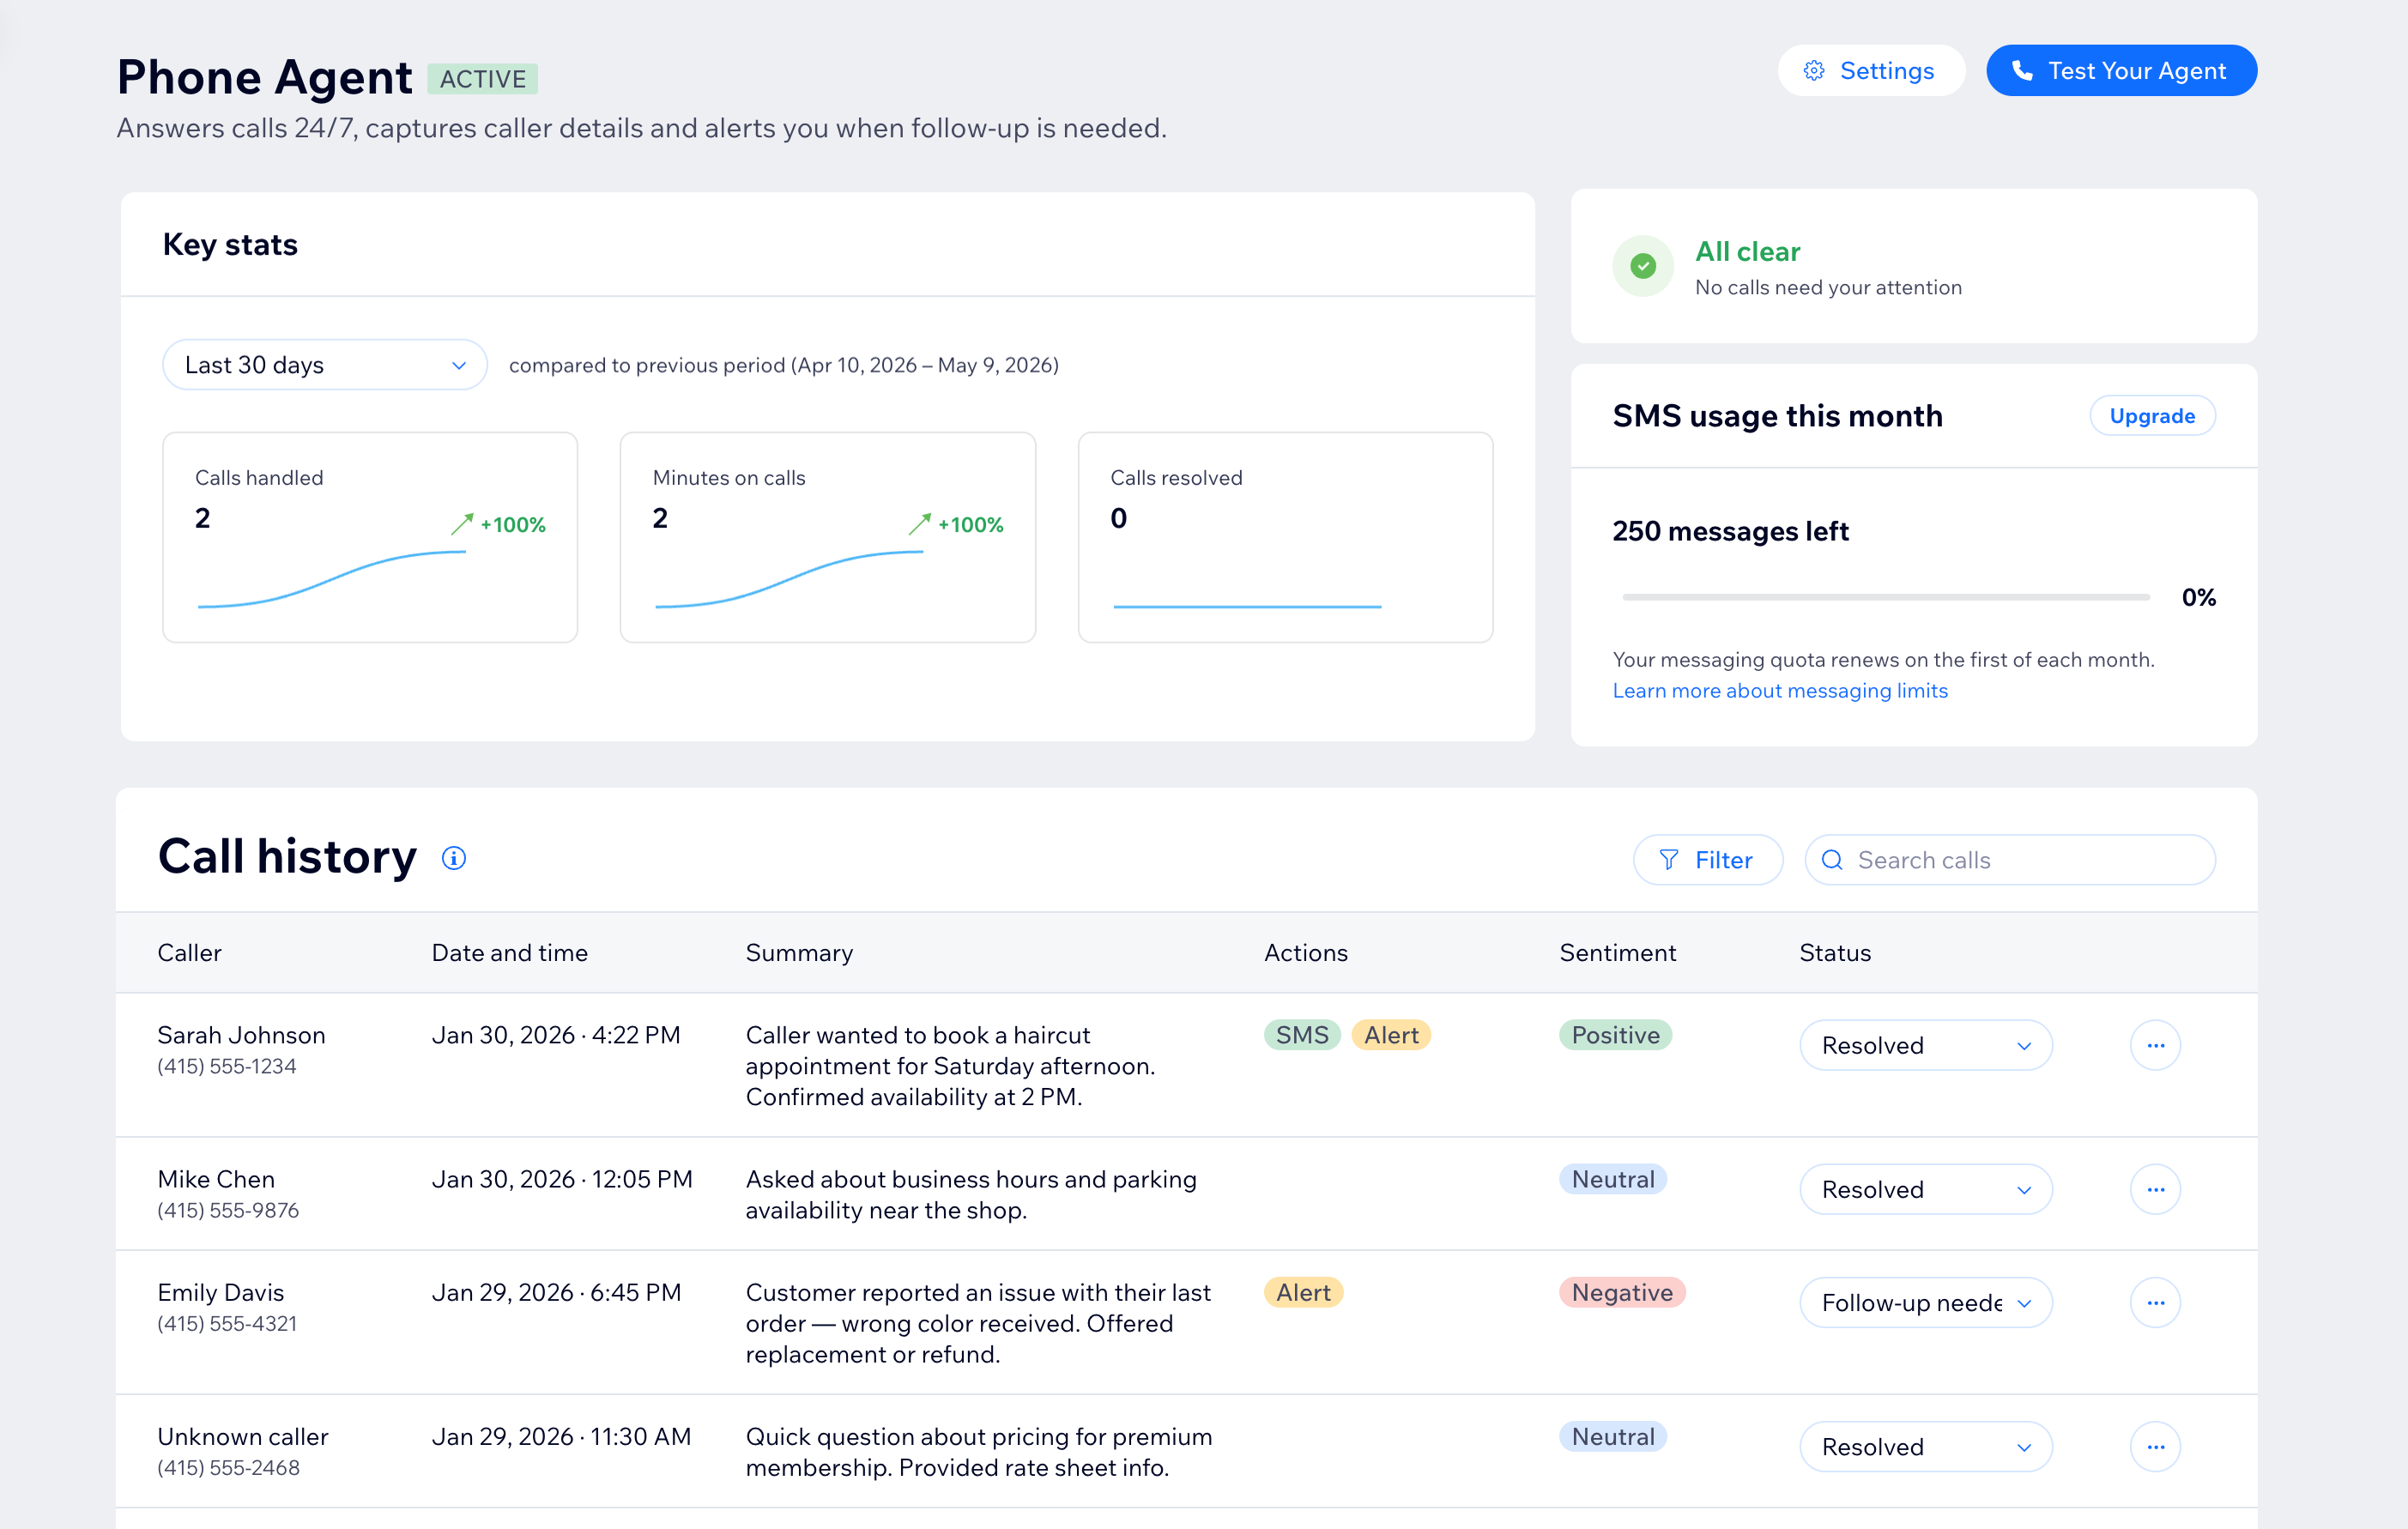Image resolution: width=2408 pixels, height=1529 pixels.
Task: Click the Alert tag on Sarah Johnson row
Action: [x=1391, y=1035]
